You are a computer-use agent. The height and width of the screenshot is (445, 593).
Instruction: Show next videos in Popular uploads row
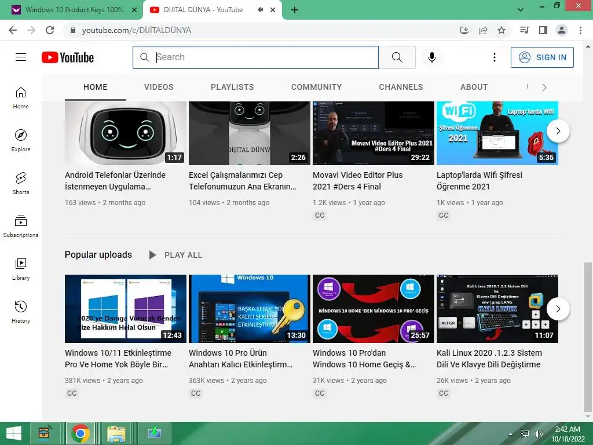click(558, 309)
